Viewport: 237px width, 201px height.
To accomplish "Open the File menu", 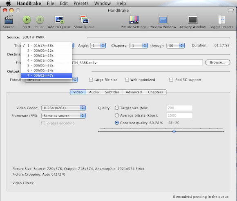I will coord(51,3).
